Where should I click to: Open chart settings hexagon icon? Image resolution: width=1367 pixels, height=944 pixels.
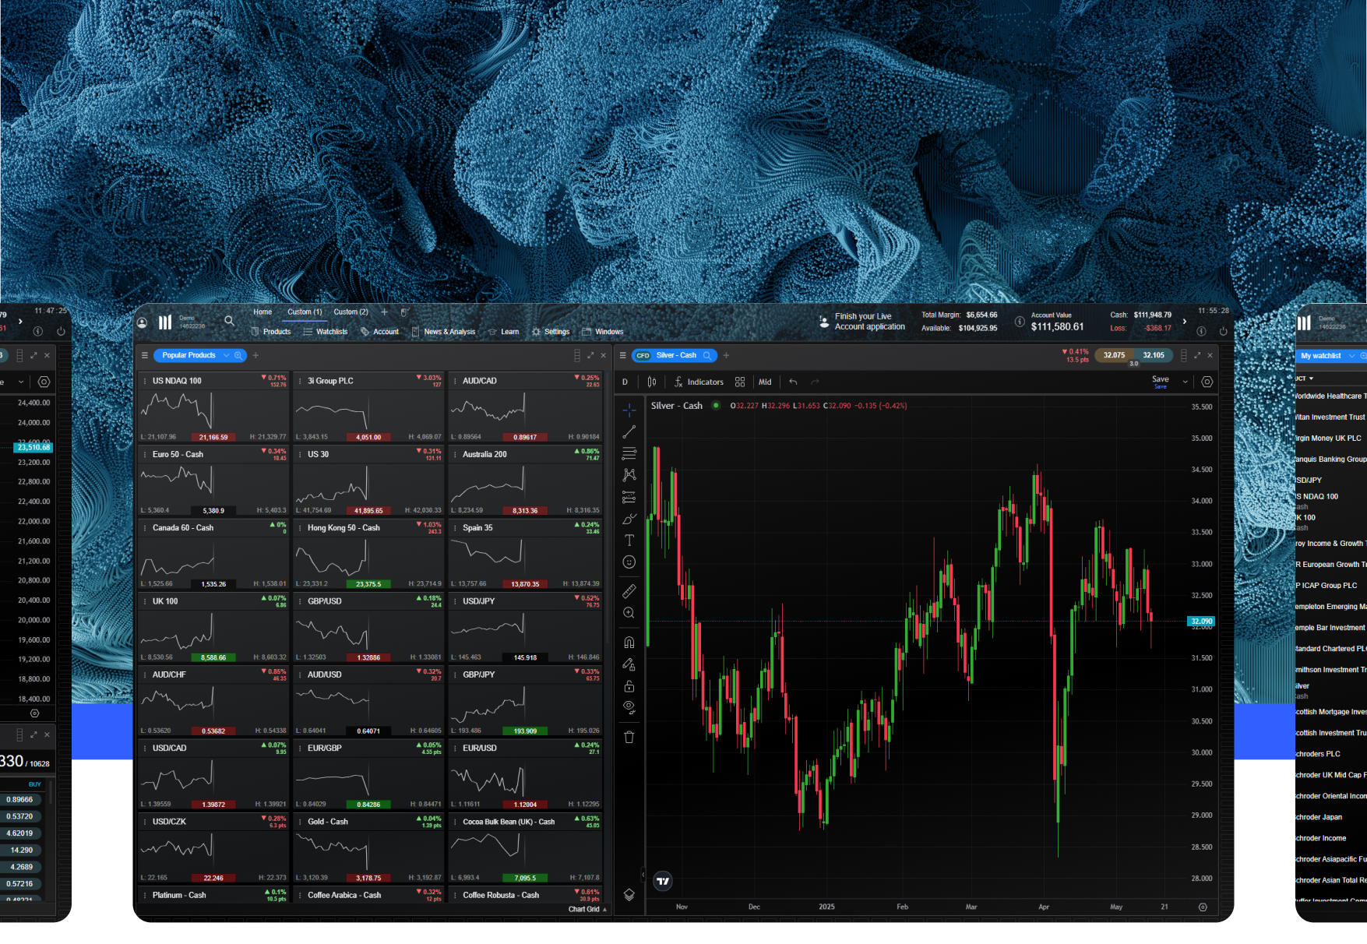click(x=1207, y=382)
